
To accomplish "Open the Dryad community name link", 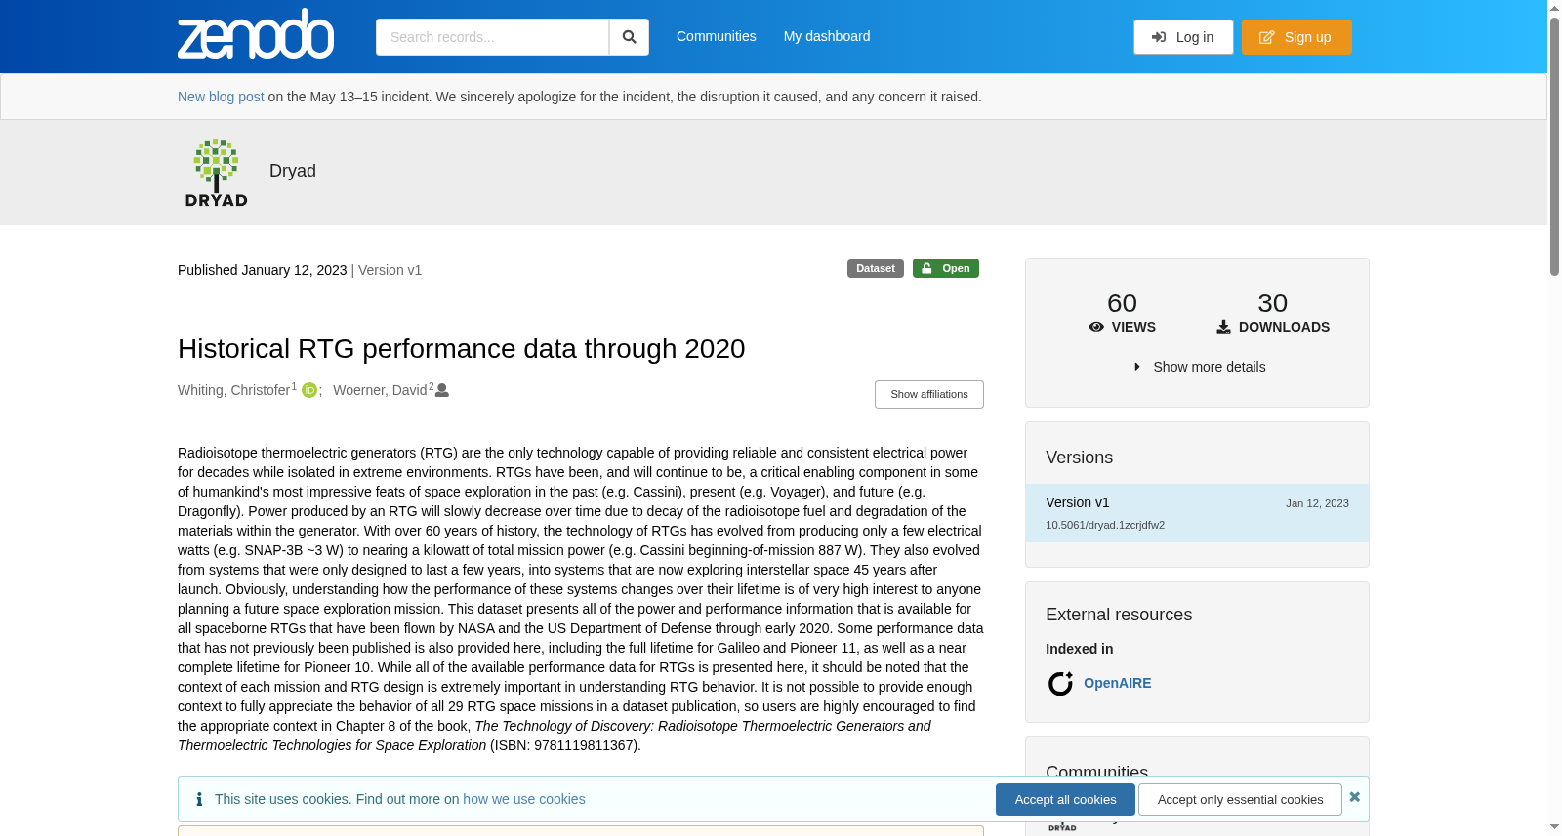I will tap(293, 171).
